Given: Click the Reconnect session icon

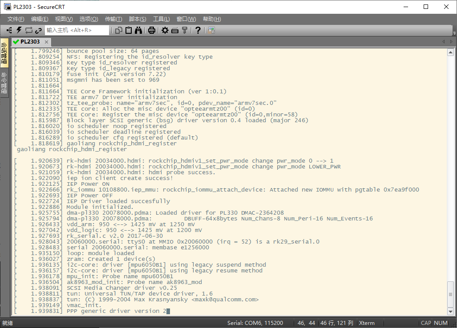Looking at the screenshot, I should coord(28,30).
